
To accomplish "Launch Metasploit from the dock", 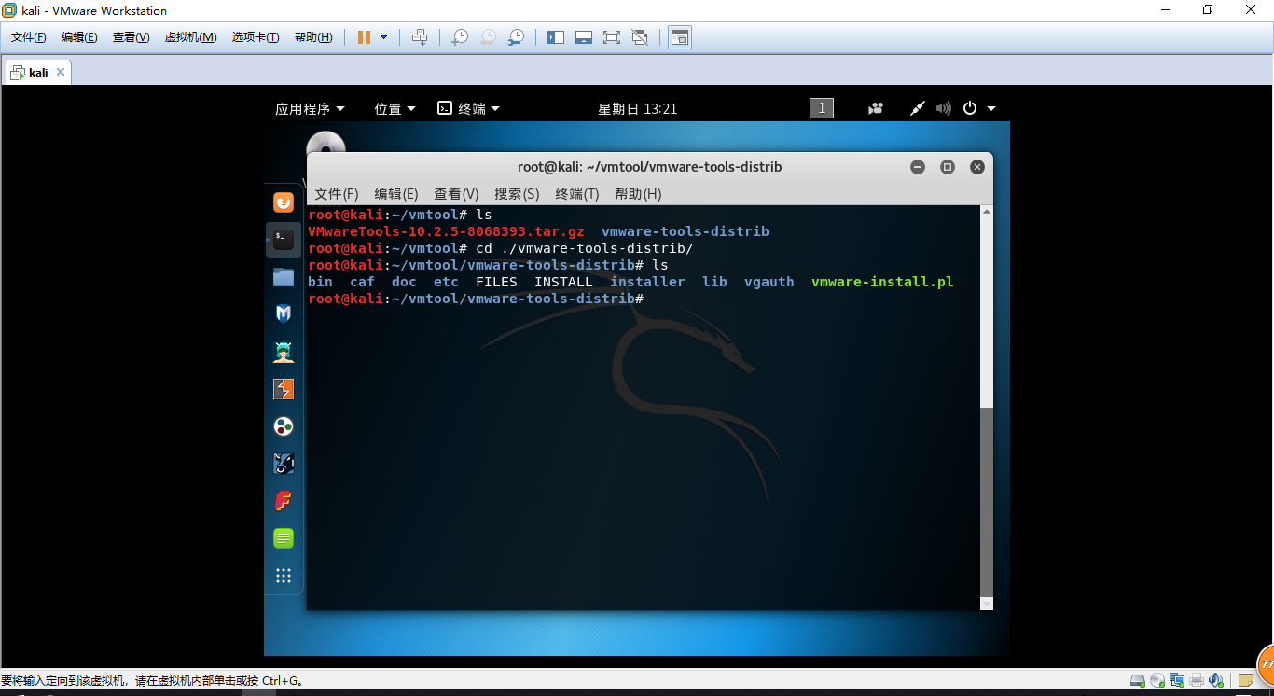I will (x=284, y=314).
